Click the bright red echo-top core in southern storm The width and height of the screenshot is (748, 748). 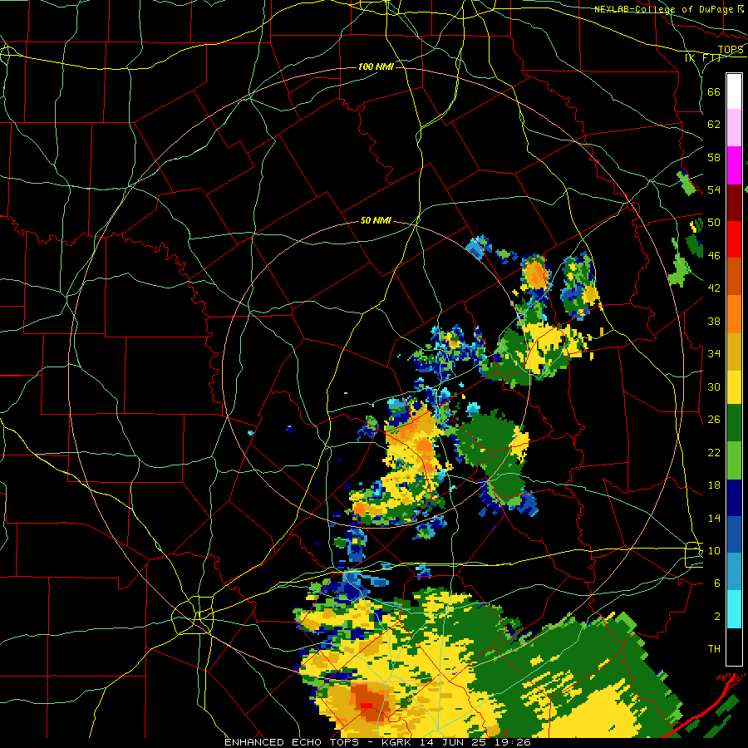[x=366, y=705]
